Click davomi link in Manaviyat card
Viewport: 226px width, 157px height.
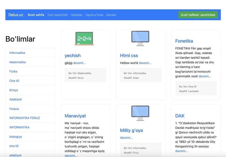(x=71, y=156)
